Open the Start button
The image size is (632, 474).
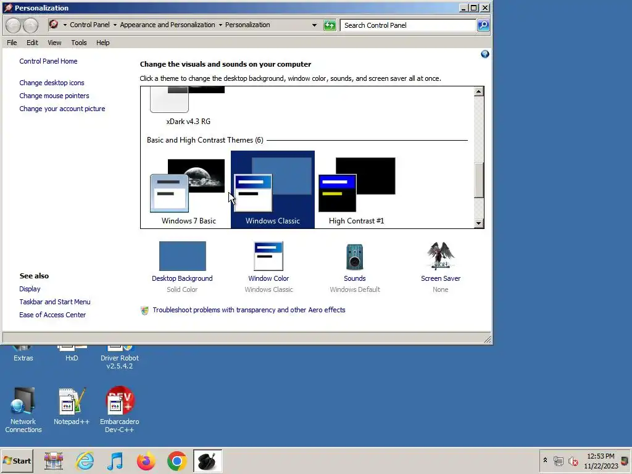[x=17, y=461]
